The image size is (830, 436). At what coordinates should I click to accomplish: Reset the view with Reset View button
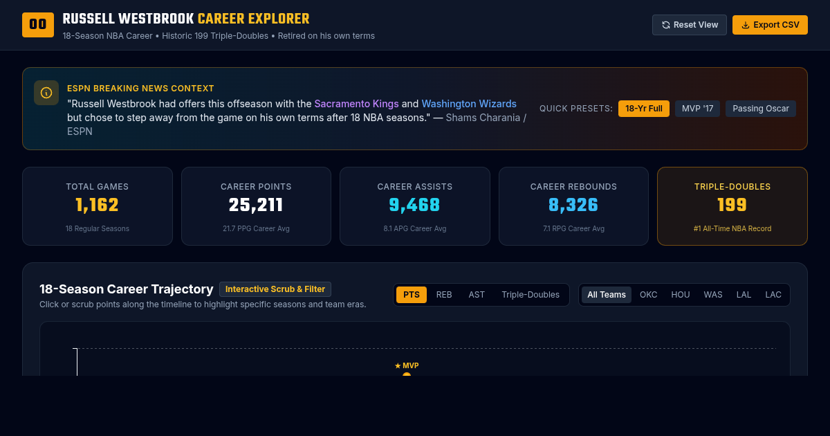point(690,25)
